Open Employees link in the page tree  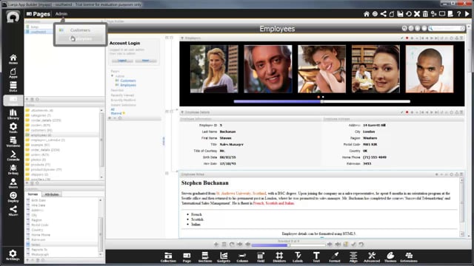click(x=128, y=85)
